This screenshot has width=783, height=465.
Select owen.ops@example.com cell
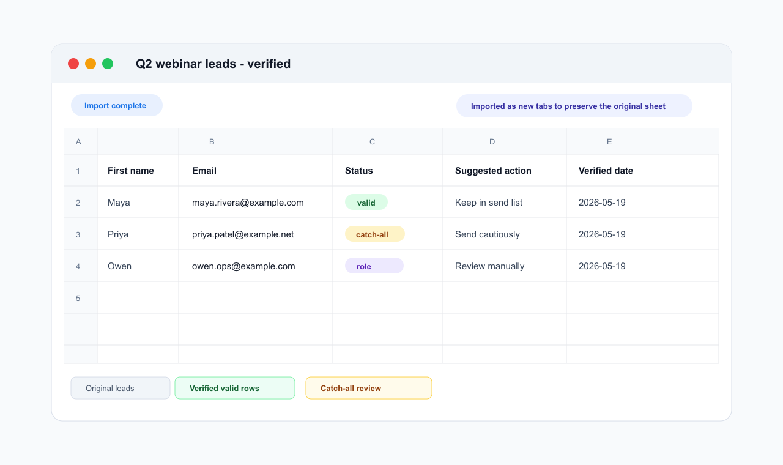[256, 266]
